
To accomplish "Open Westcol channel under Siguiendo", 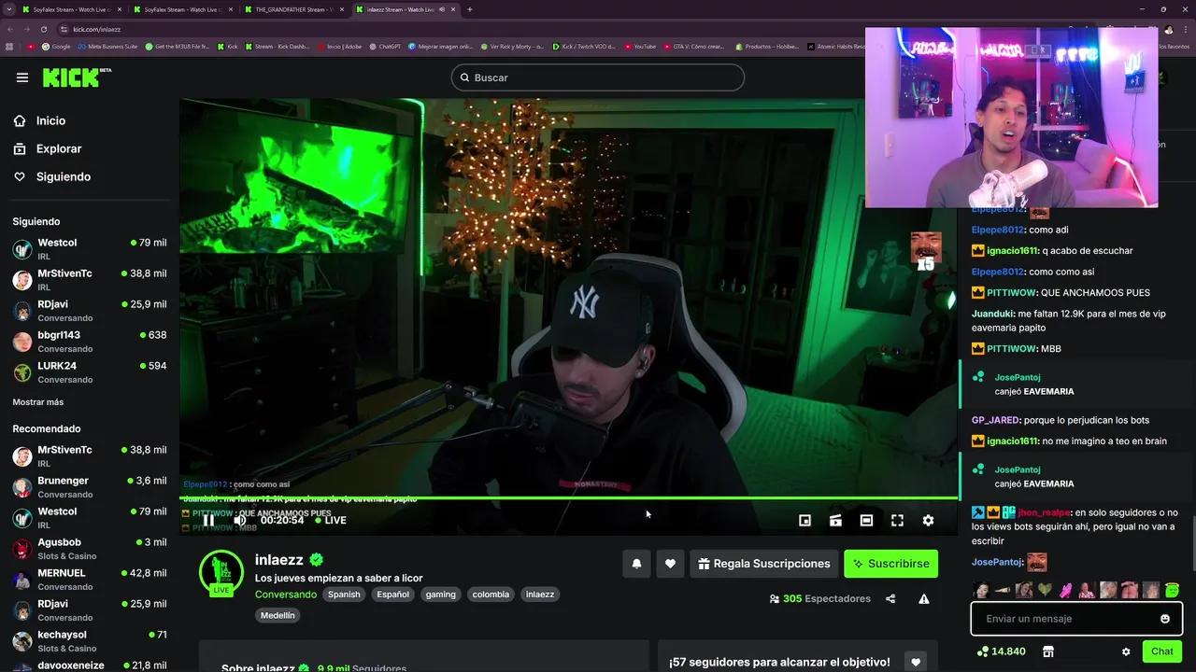I will click(90, 249).
